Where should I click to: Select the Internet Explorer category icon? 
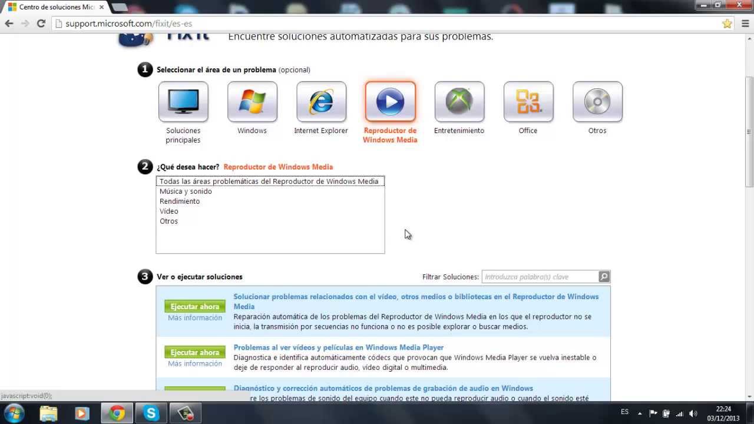321,102
